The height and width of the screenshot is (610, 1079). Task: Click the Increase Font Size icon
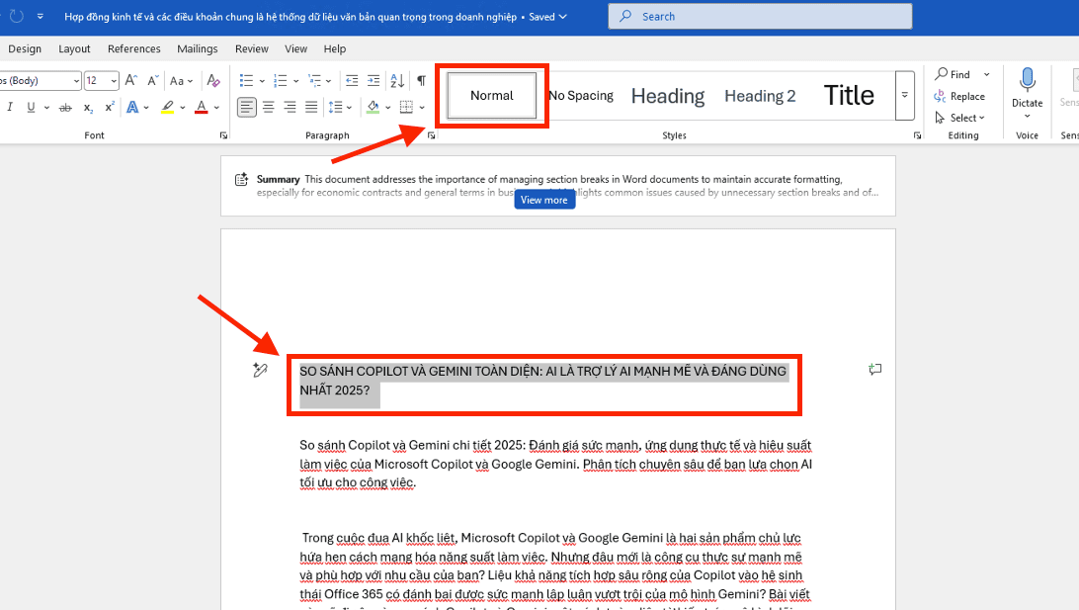[130, 81]
